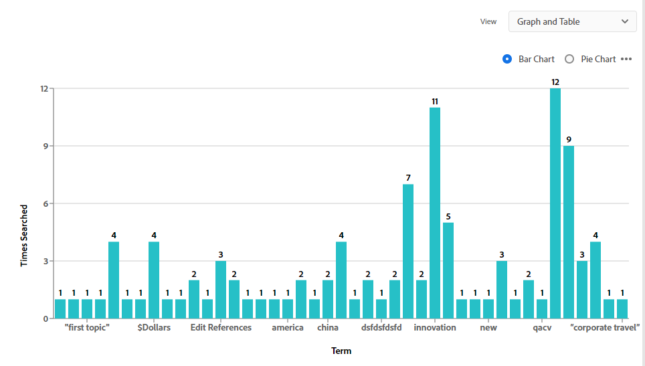Viewport: 645px width, 366px height.
Task: Select the "dsfdsfdsfd" axis label
Action: pos(381,328)
